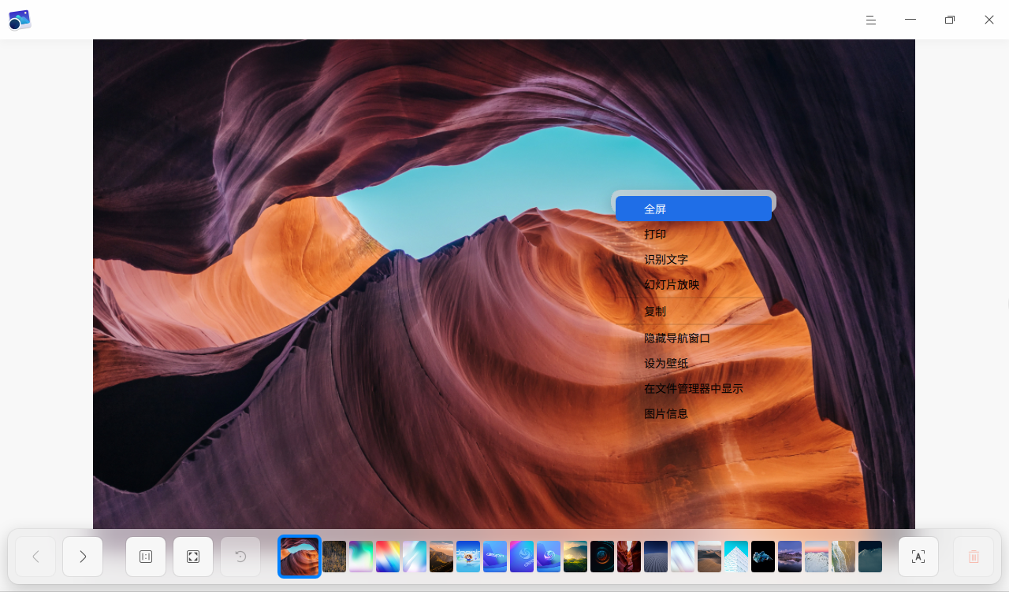
Task: Choose 打印 from the context menu
Action: (694, 234)
